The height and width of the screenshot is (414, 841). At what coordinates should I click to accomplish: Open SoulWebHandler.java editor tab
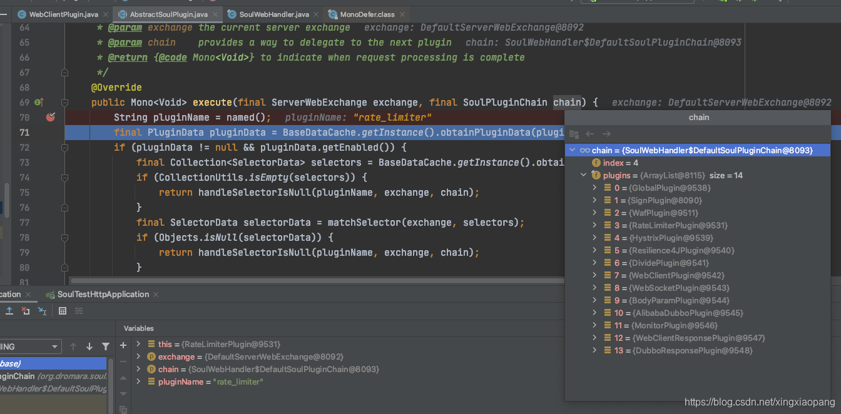point(273,14)
